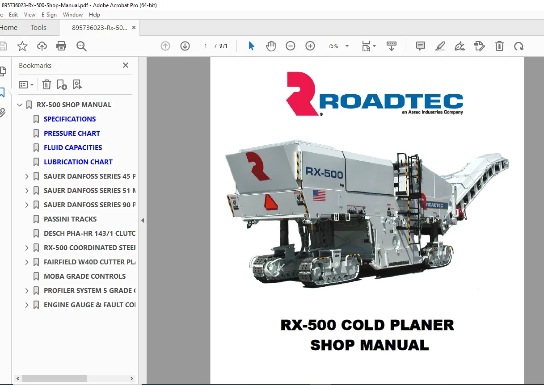Viewport: 544px width, 385px height.
Task: Click the page number input field
Action: click(206, 46)
